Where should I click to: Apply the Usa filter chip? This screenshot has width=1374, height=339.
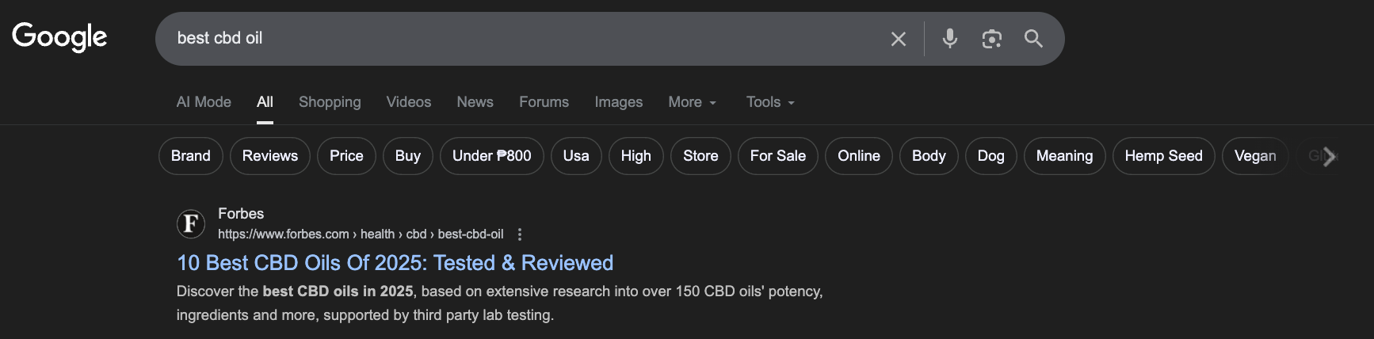pos(576,156)
